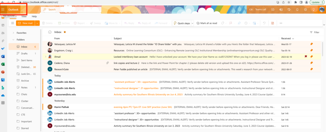Open the OneDrive cloud icon in rail
326x132 pixels.
pyautogui.click(x=3, y=95)
